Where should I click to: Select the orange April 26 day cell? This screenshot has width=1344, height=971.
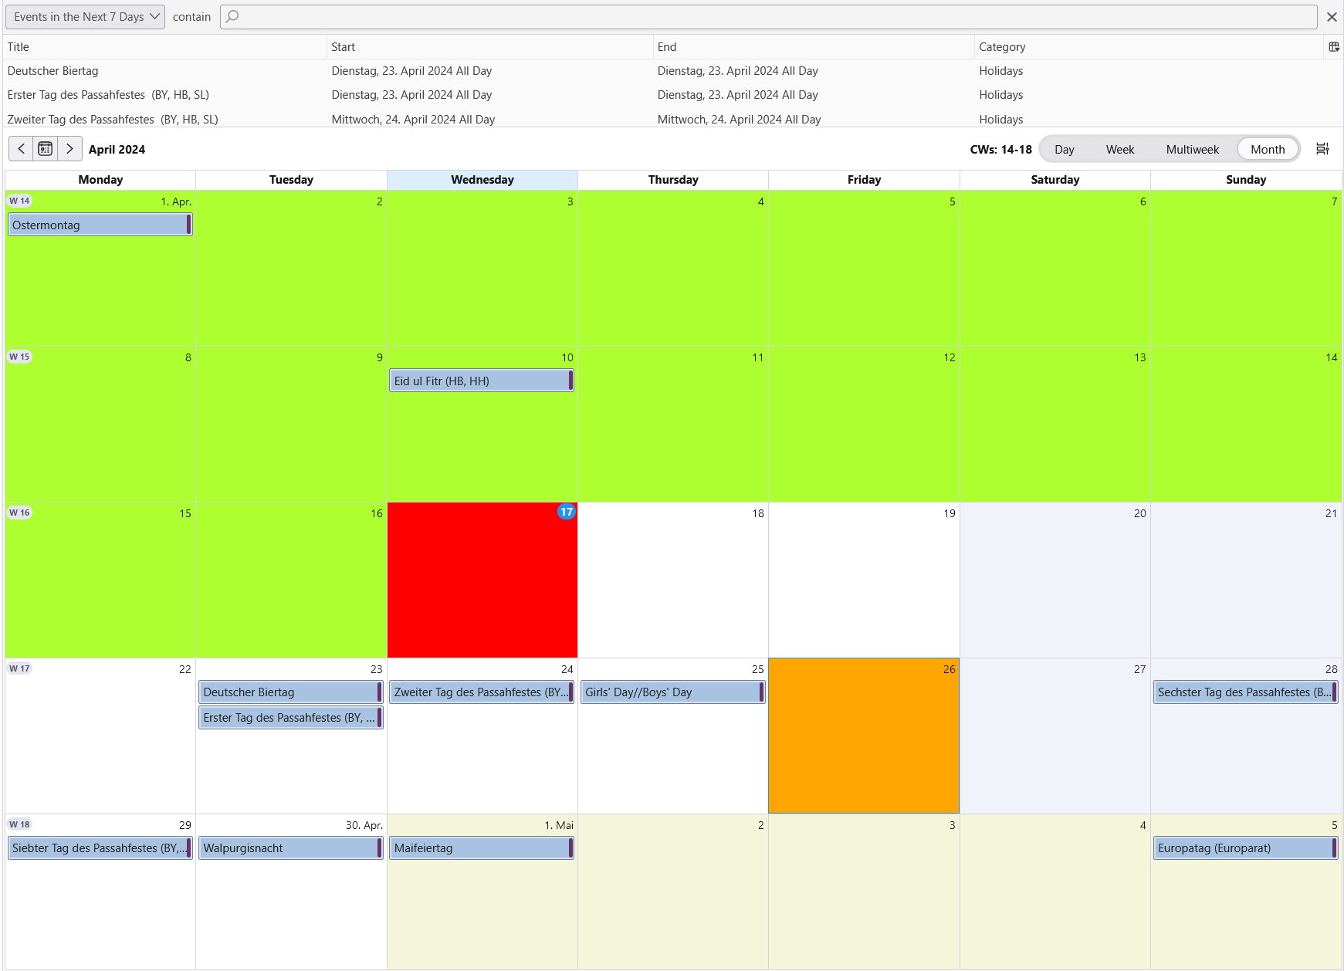863,741
